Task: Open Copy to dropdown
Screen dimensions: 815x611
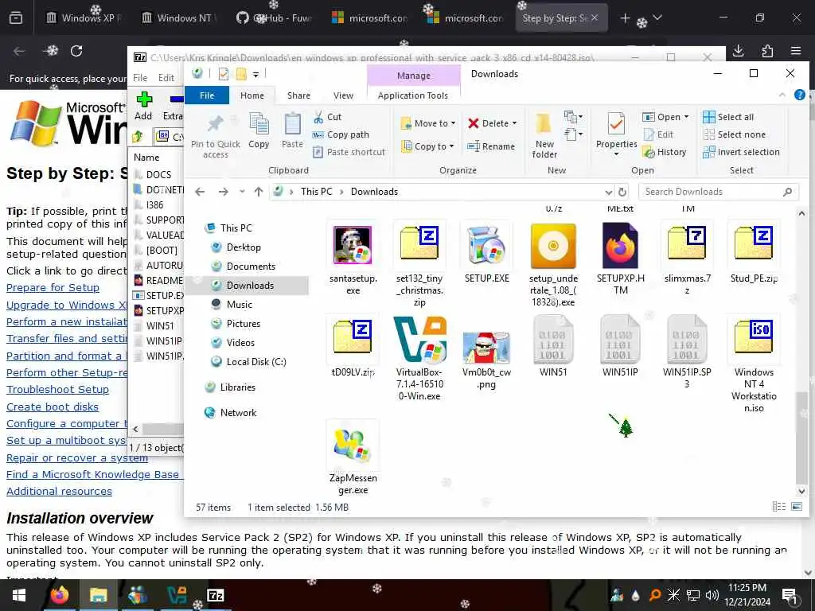Action: [x=427, y=146]
